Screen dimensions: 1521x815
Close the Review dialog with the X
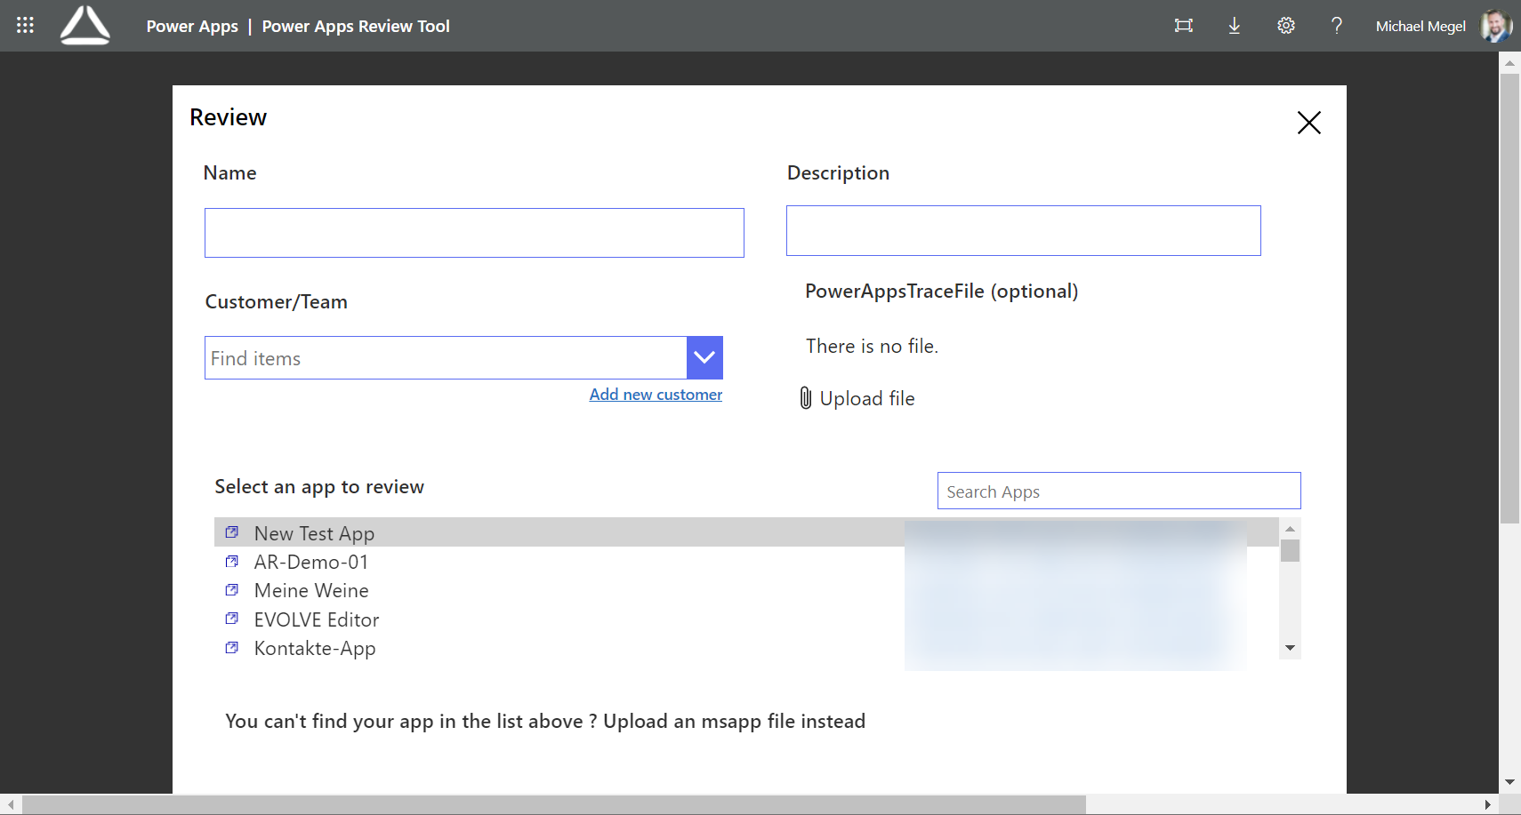1308,123
